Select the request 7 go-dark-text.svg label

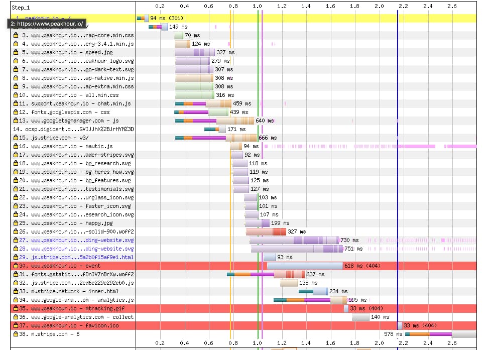(78, 69)
